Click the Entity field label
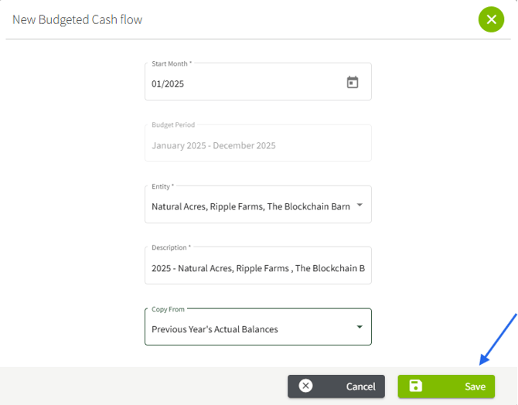The height and width of the screenshot is (405, 518). click(162, 186)
